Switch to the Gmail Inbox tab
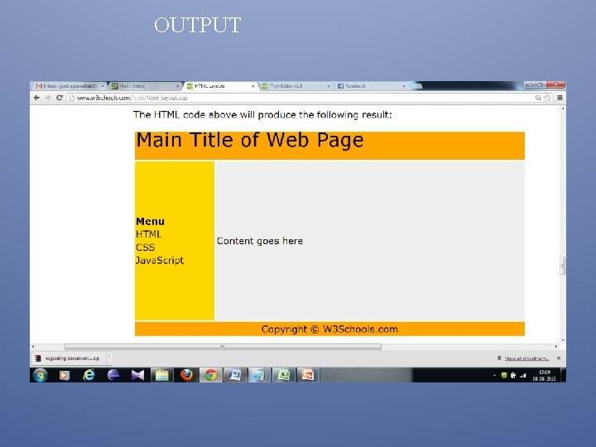 (69, 86)
